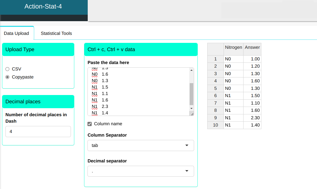Click the textarea resize handle corner

pos(192,114)
